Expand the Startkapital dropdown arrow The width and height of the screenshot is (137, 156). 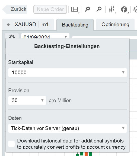(123, 72)
